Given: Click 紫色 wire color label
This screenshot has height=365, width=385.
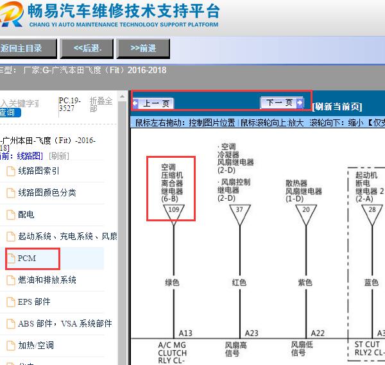Looking at the screenshot, I should coord(305,283).
